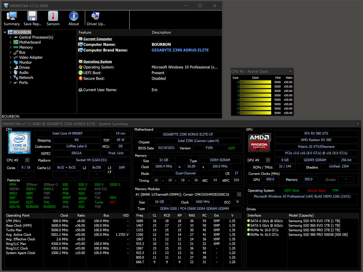The height and width of the screenshot is (272, 363).
Task: Click the Current User Name icon
Action: pos(81,90)
